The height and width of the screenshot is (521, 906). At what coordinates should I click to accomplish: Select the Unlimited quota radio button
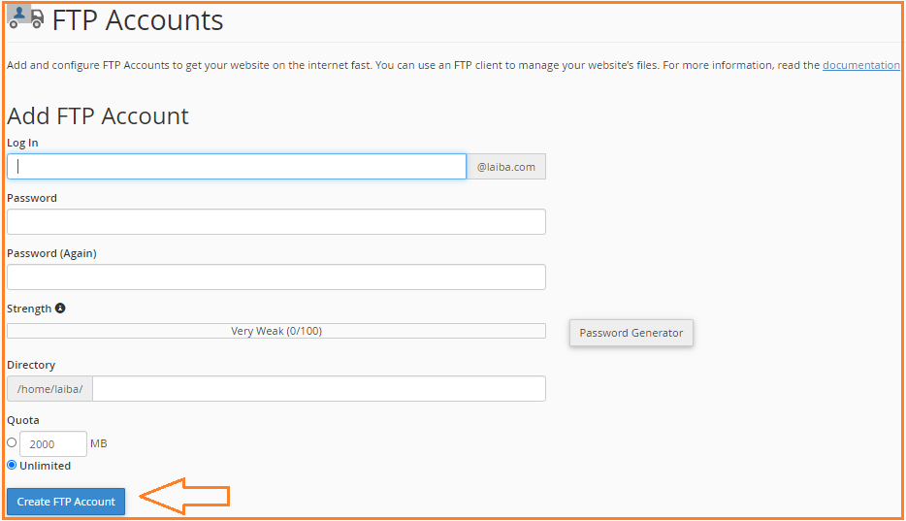[12, 465]
